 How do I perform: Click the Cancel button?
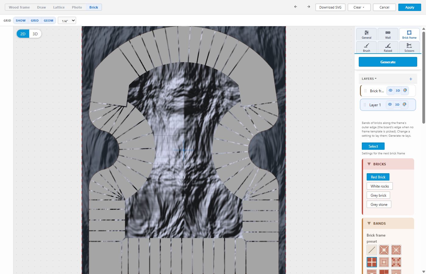(x=384, y=7)
